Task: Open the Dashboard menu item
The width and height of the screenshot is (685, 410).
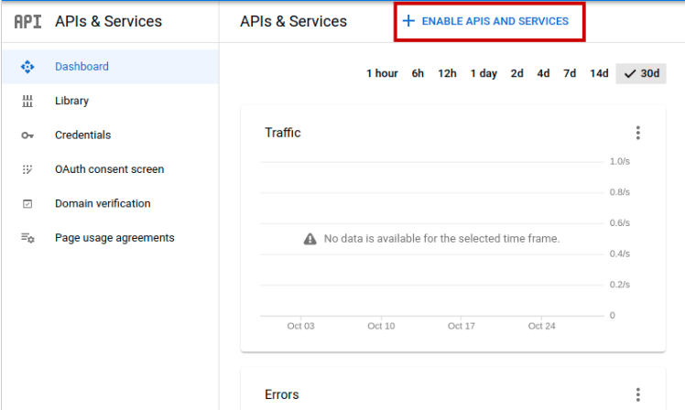Action: pyautogui.click(x=111, y=67)
